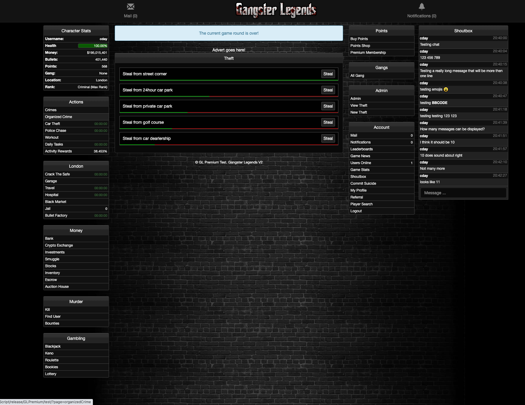Image resolution: width=525 pixels, height=405 pixels.
Task: Click Logout in Account menu
Action: [x=356, y=211]
